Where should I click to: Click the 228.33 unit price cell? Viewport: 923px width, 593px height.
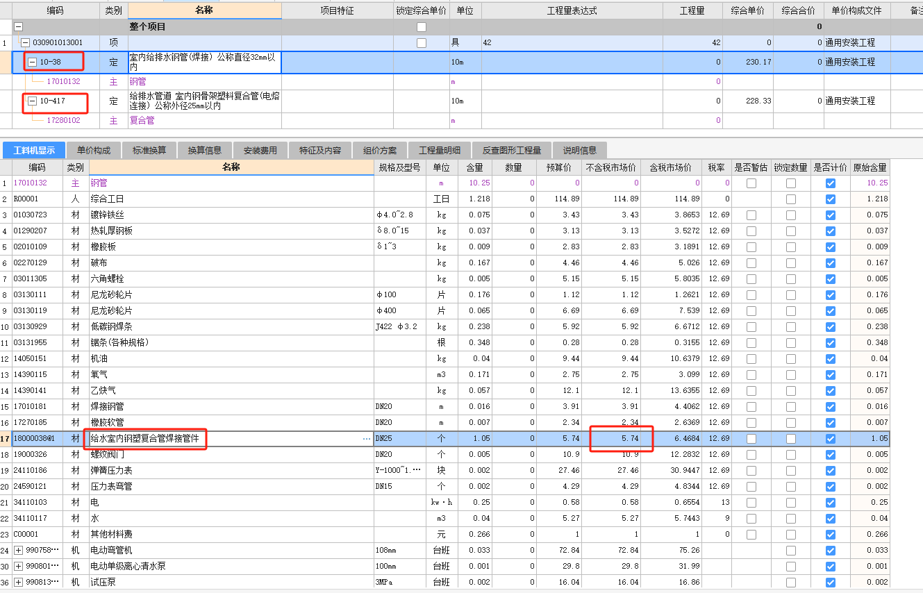pos(748,101)
